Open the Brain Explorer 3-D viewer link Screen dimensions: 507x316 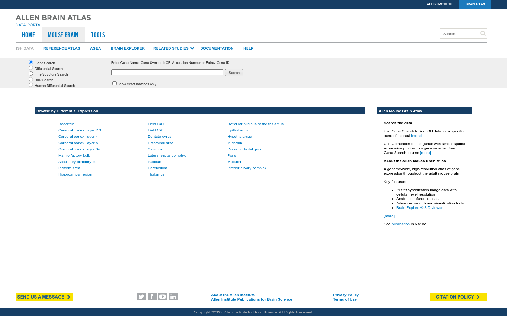click(419, 208)
